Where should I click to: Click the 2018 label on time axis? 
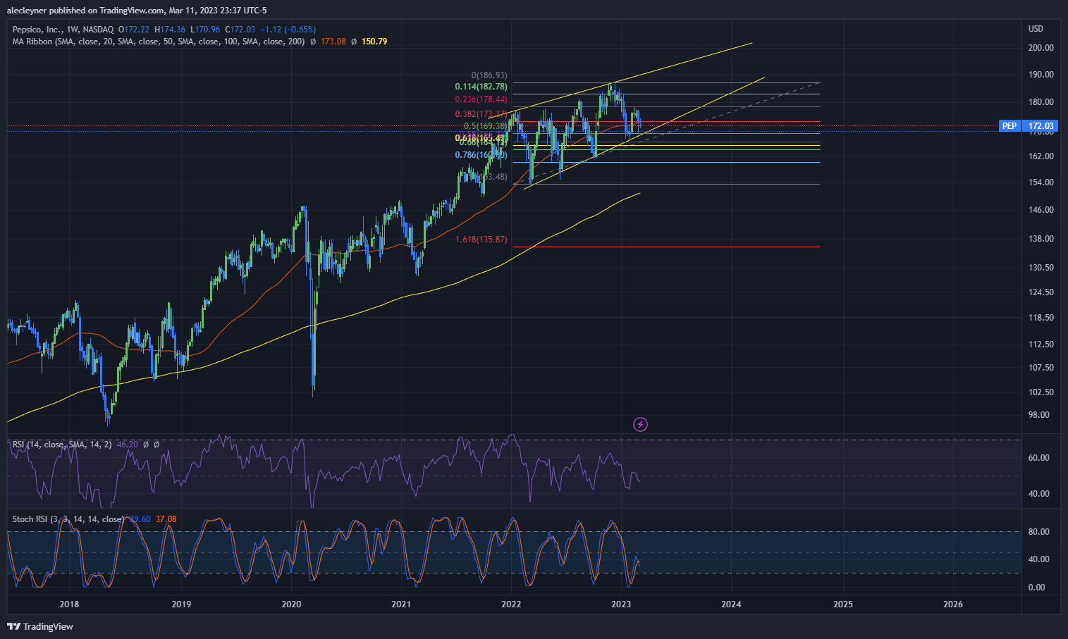(69, 604)
